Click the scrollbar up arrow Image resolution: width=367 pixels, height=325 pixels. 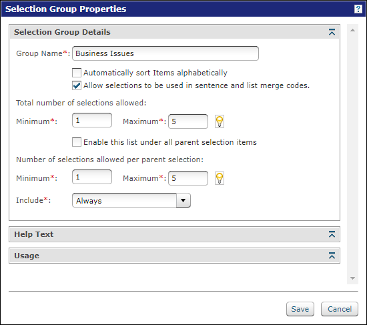pos(352,30)
